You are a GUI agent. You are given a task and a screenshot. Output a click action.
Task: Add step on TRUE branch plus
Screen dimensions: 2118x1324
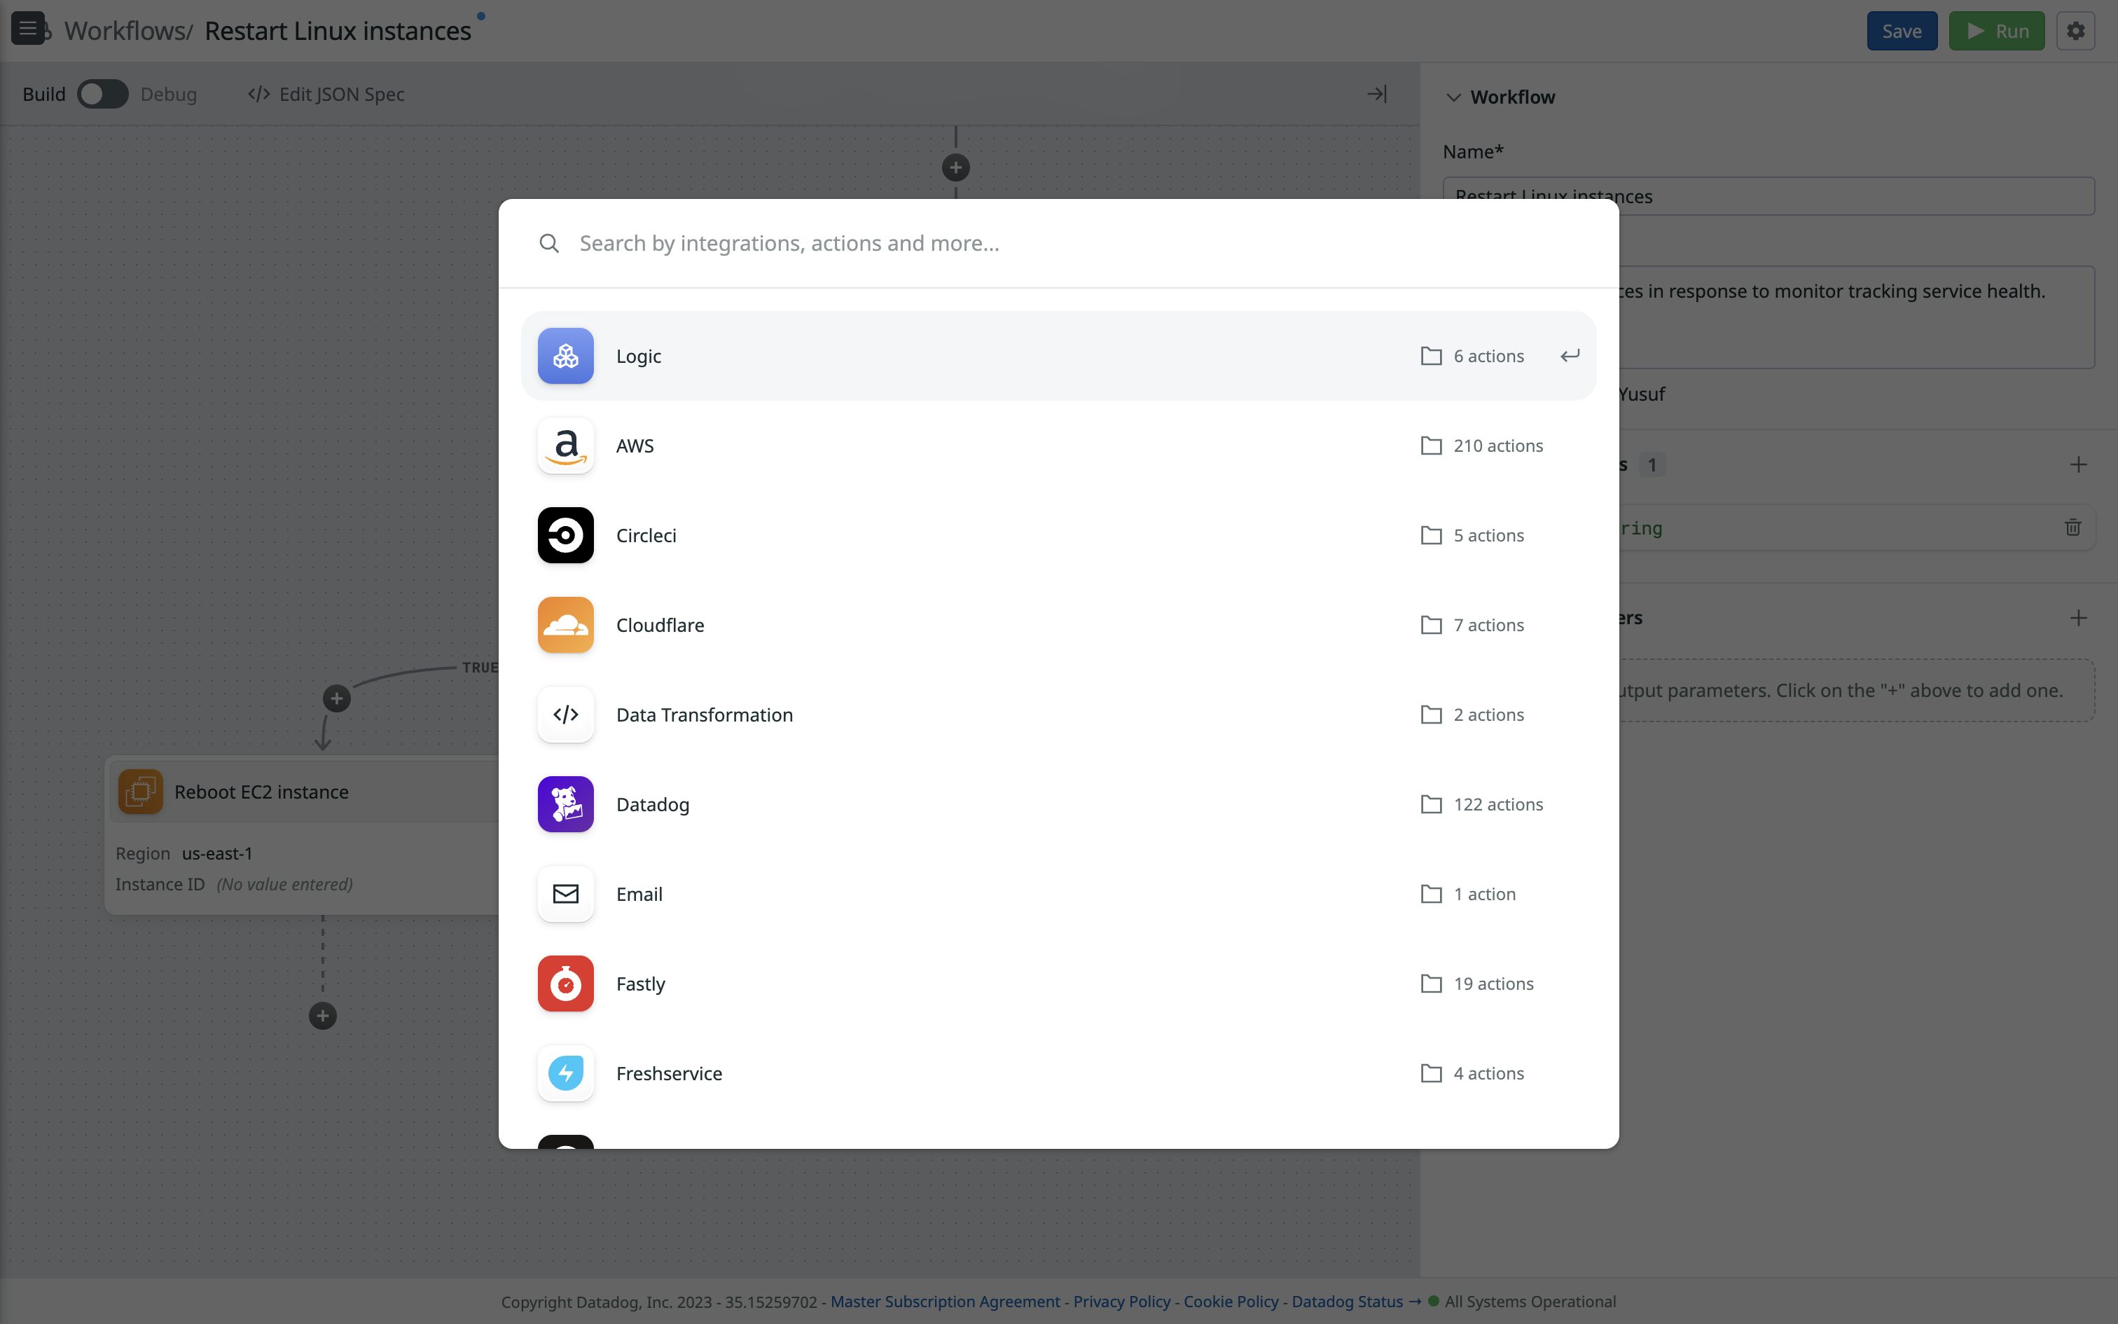pyautogui.click(x=337, y=699)
